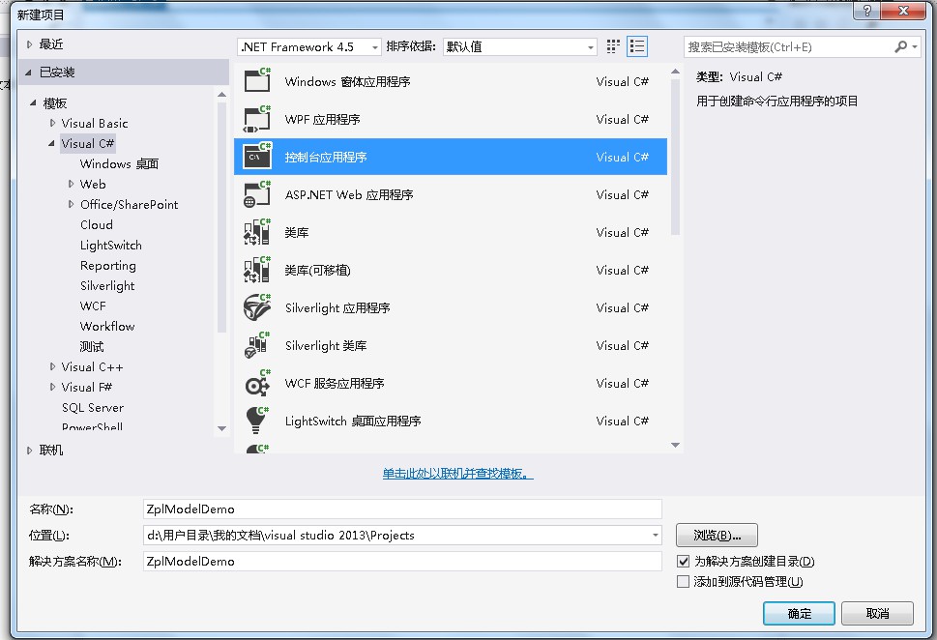The height and width of the screenshot is (640, 937).
Task: Click the search magnifier icon
Action: [x=900, y=46]
